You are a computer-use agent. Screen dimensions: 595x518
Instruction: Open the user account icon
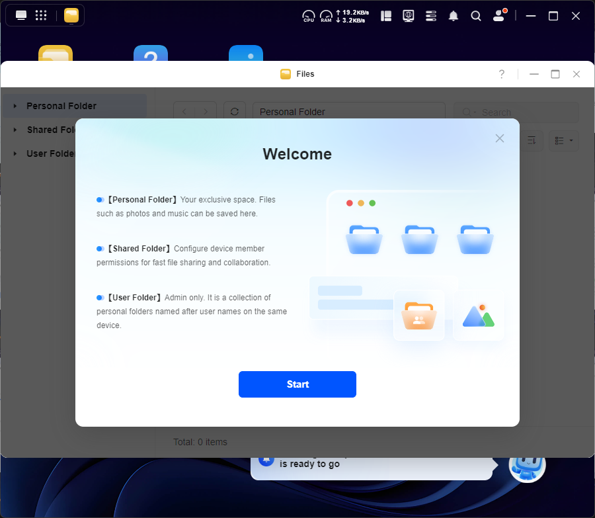tap(499, 16)
